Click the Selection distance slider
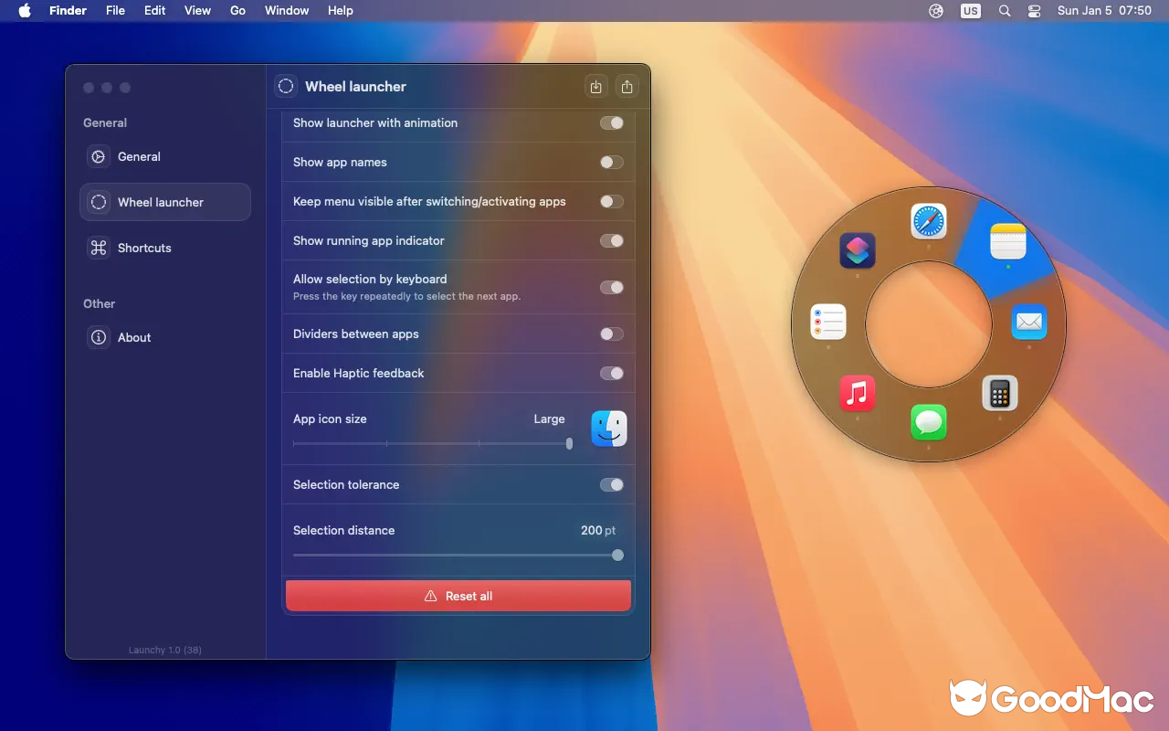Screen dimensions: 1169x731 (458, 555)
